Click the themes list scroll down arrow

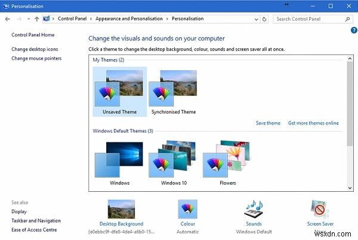pyautogui.click(x=350, y=188)
